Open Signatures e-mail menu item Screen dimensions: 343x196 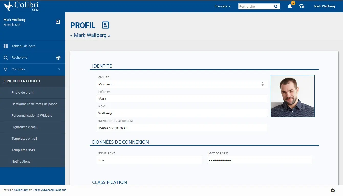tap(24, 127)
